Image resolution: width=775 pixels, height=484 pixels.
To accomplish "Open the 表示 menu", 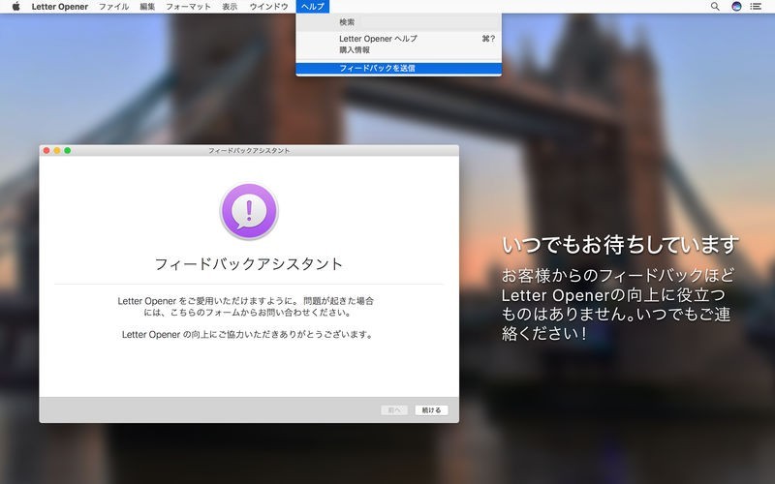I will click(230, 7).
